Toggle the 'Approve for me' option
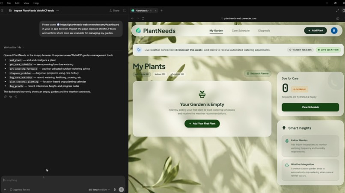This screenshot has height=193, width=345. pyautogui.click(x=20, y=190)
